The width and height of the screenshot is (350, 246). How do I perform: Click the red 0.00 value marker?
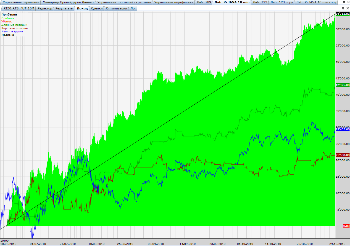[x=346, y=226]
